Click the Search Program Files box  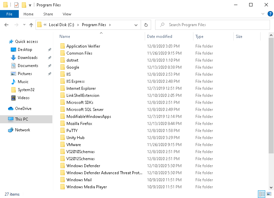point(213,25)
